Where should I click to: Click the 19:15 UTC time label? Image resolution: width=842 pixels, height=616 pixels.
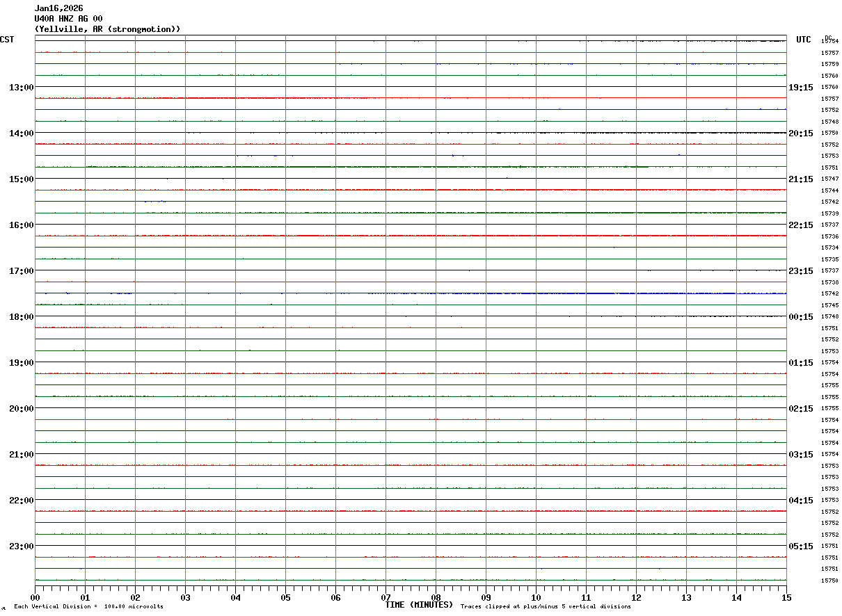pyautogui.click(x=801, y=88)
